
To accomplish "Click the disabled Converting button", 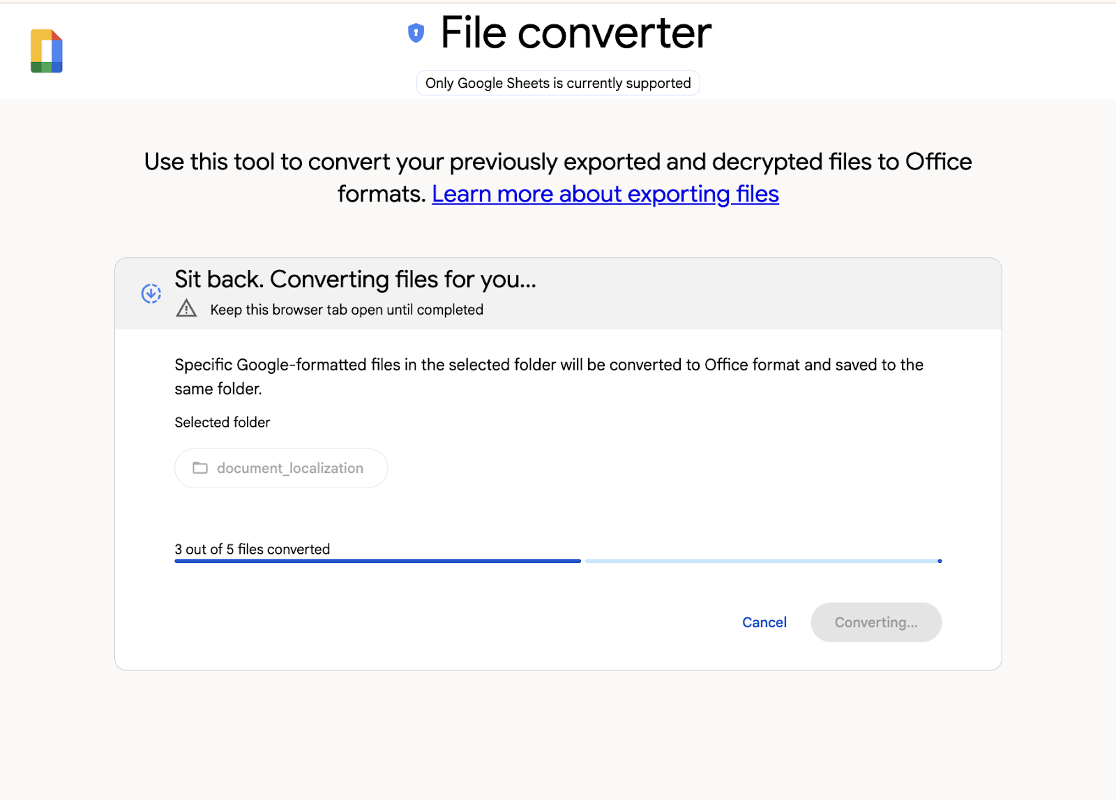I will [876, 622].
